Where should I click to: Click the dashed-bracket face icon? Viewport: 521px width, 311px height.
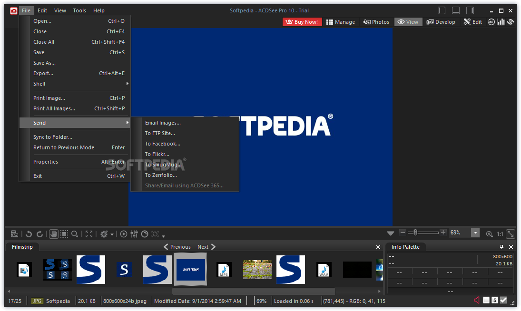[x=155, y=234]
